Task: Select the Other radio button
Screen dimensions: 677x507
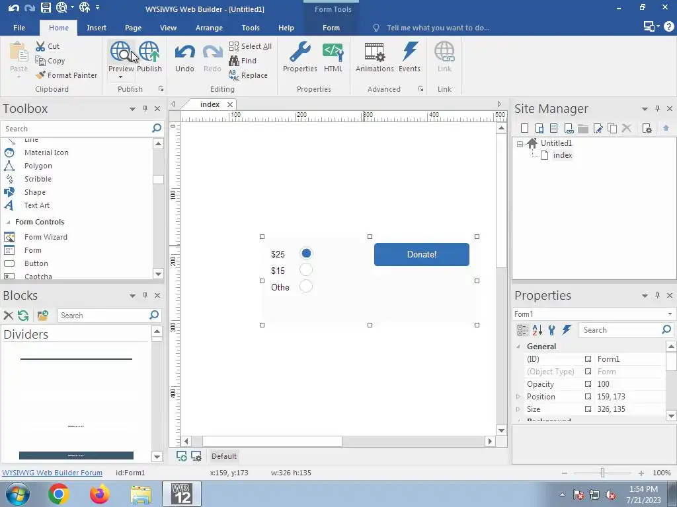Action: tap(306, 287)
